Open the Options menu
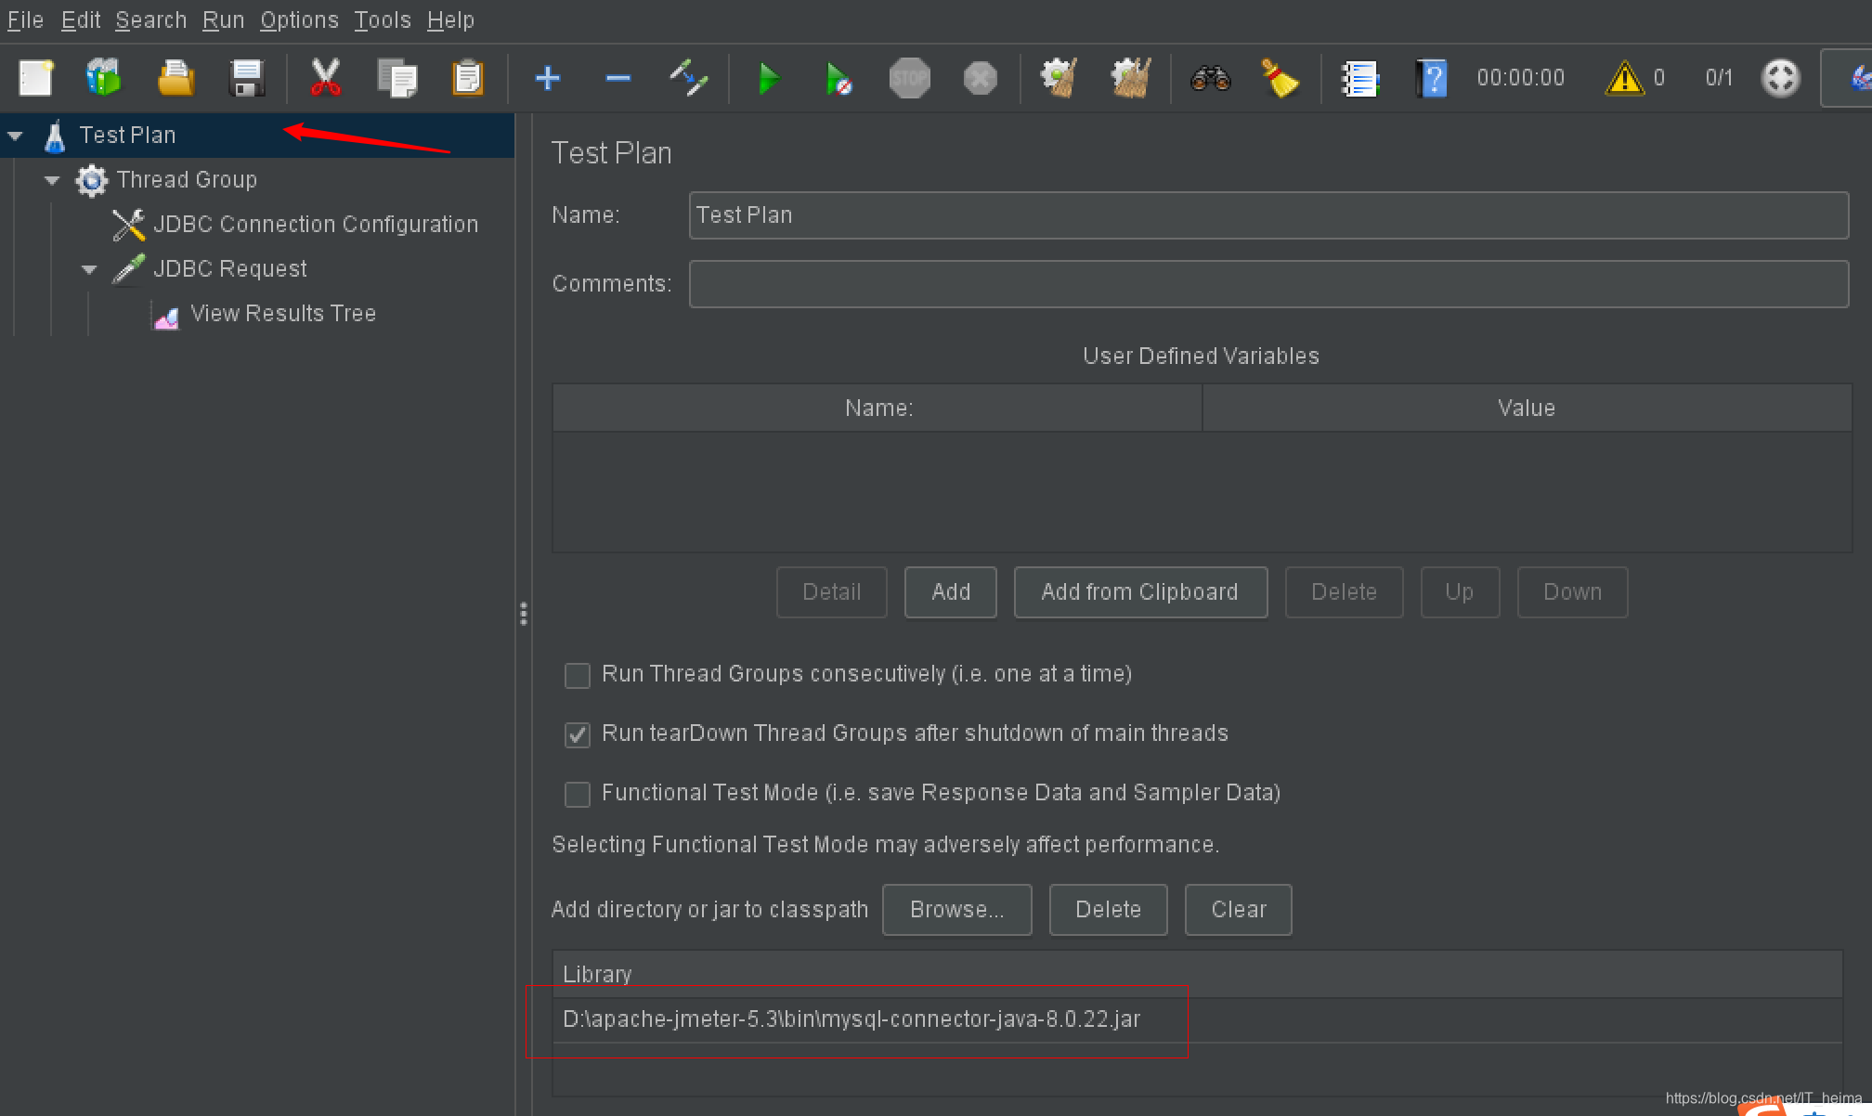Image resolution: width=1872 pixels, height=1116 pixels. [299, 19]
